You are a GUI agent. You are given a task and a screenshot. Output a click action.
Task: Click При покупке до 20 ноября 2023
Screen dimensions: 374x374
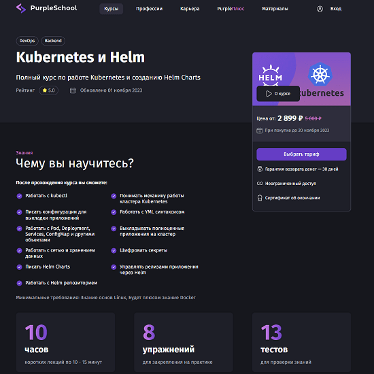point(297,131)
